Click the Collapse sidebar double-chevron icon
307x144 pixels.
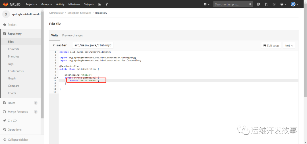point(5,140)
